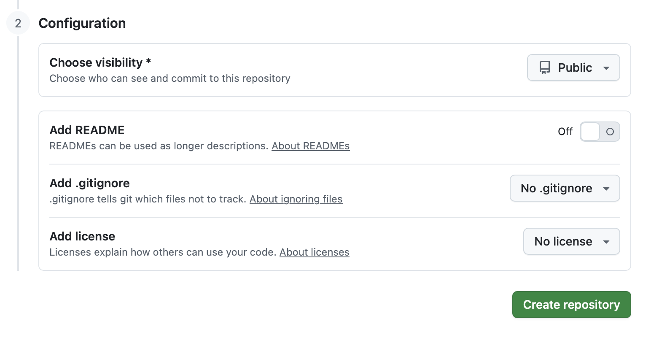Open the No license selection dropdown
The width and height of the screenshot is (651, 340).
(571, 241)
